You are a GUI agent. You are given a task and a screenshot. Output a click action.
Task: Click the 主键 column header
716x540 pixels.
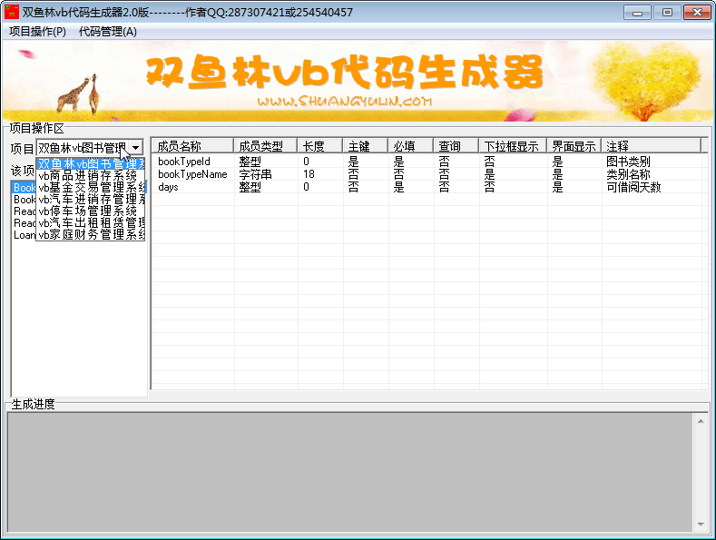click(365, 146)
